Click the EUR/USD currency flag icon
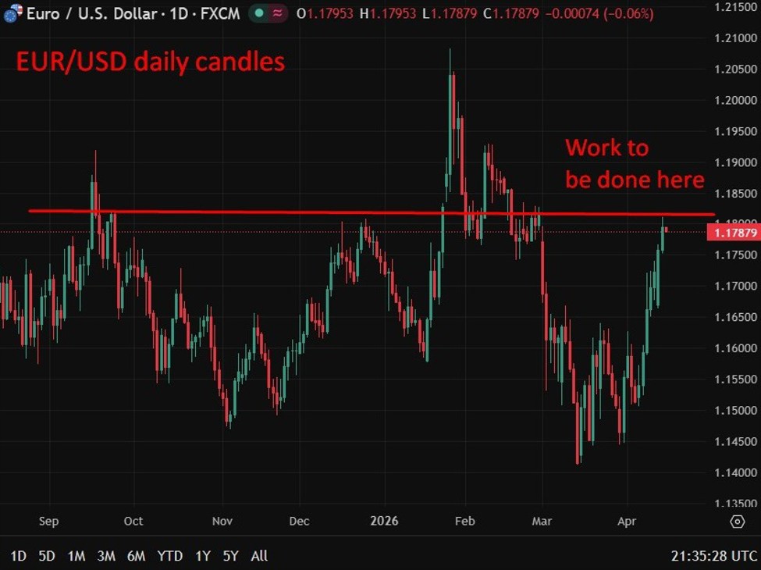 12,12
